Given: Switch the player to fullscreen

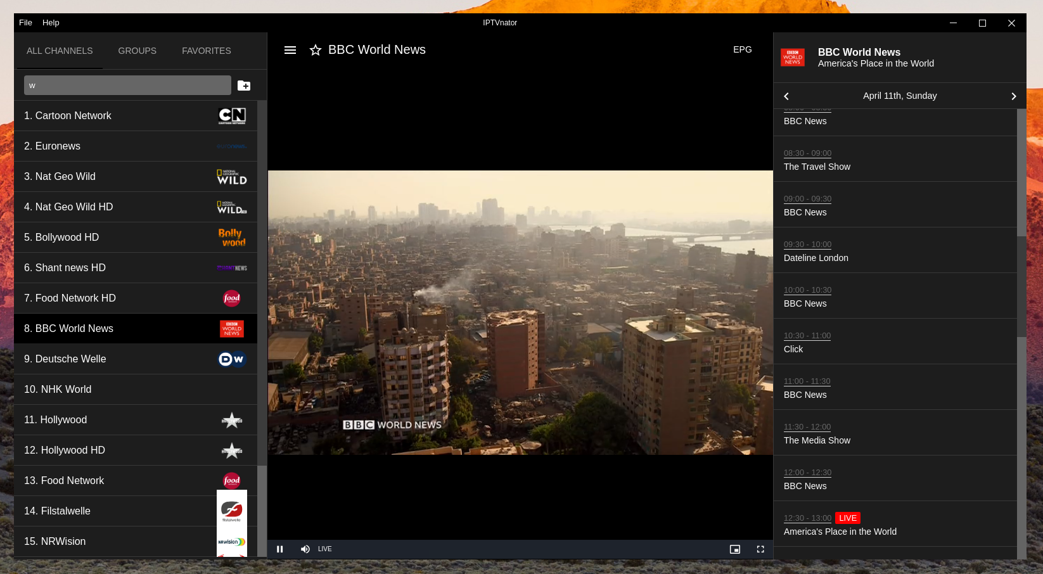Looking at the screenshot, I should pos(760,549).
